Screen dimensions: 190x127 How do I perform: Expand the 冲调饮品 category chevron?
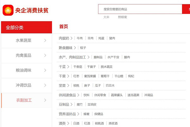(x=45, y=85)
